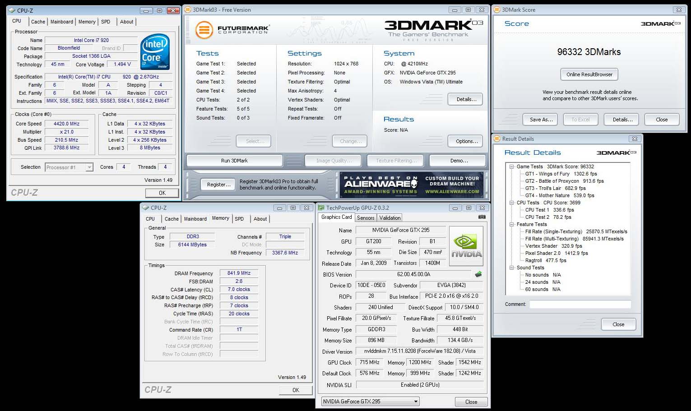Click the CPU-Z Memory window title bar icon
The height and width of the screenshot is (411, 691).
[x=146, y=208]
